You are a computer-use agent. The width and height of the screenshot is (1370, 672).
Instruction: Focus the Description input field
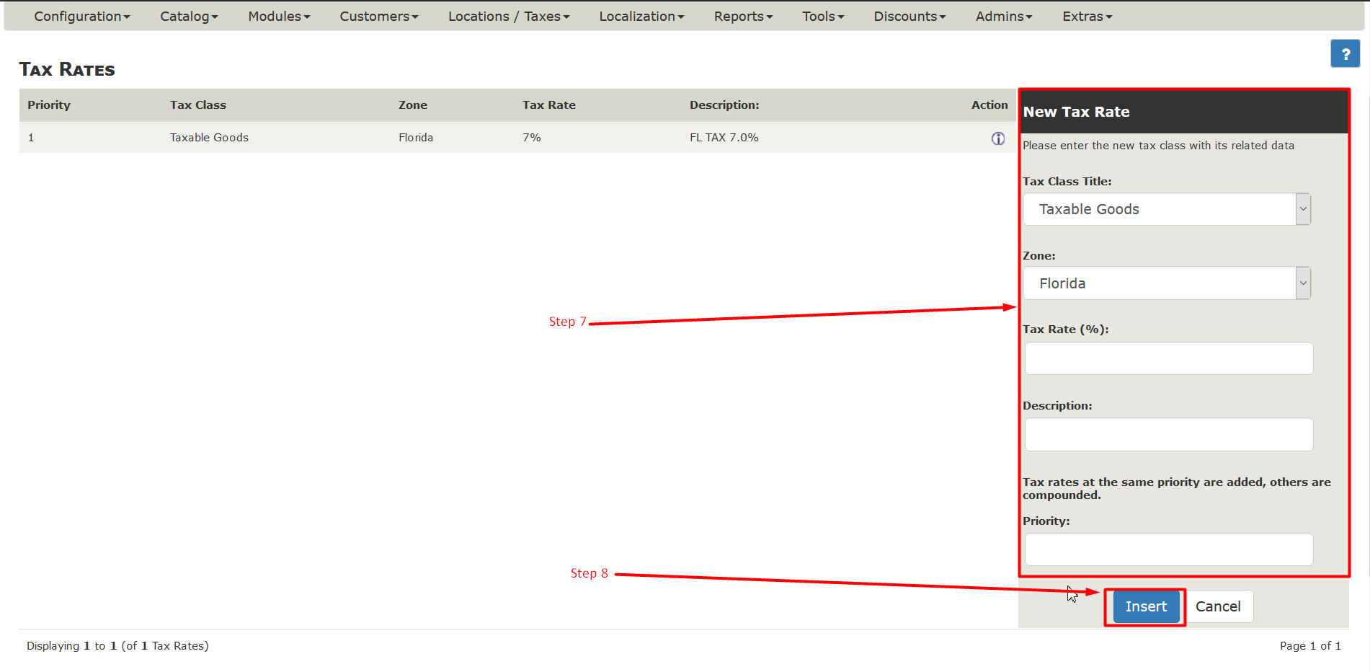[1169, 435]
